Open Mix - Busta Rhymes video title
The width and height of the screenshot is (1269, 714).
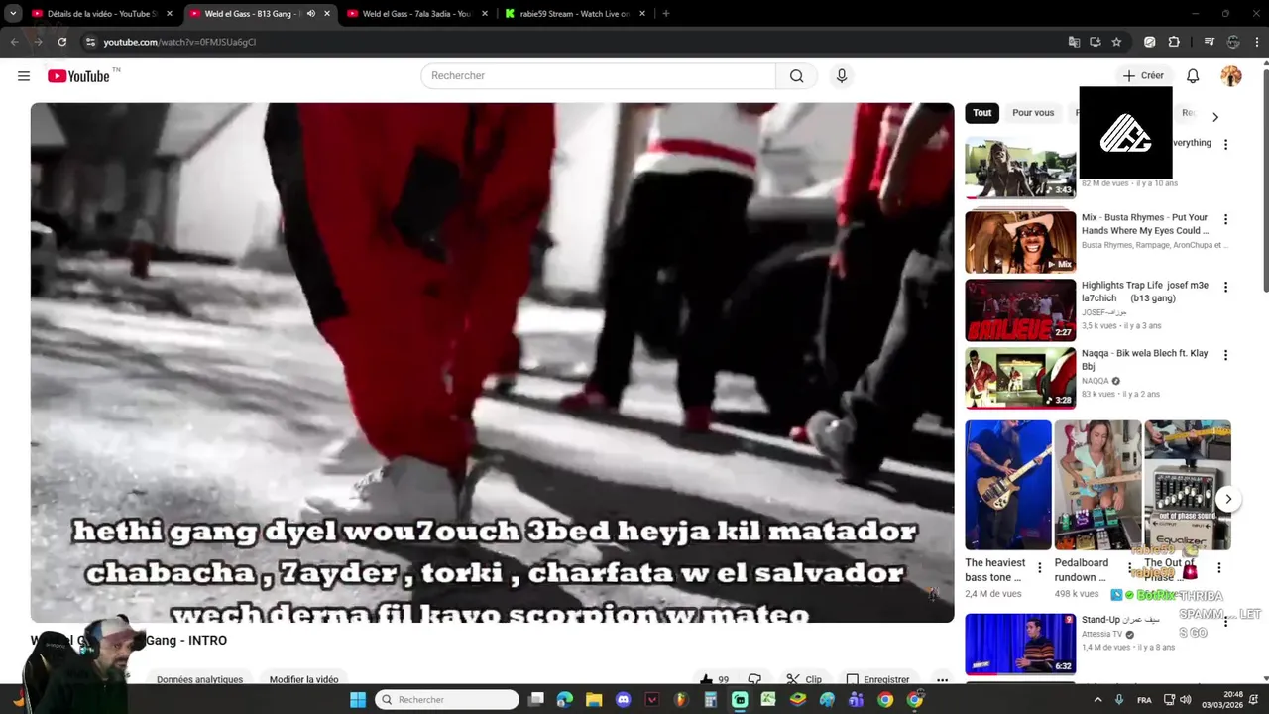[x=1145, y=224]
